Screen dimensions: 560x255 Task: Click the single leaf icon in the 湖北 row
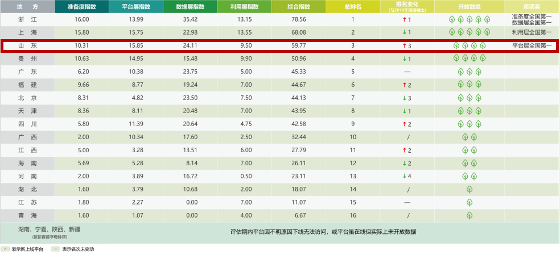tap(470, 189)
